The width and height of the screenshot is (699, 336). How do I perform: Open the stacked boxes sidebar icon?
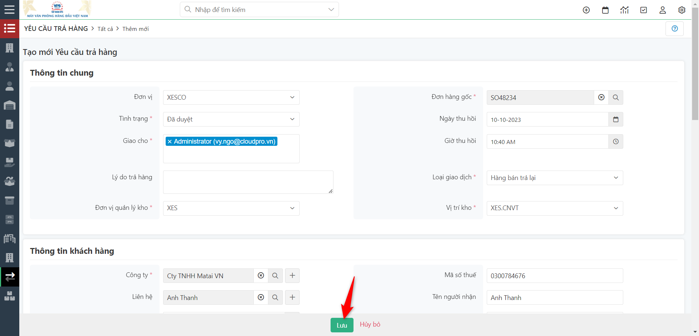pyautogui.click(x=9, y=296)
